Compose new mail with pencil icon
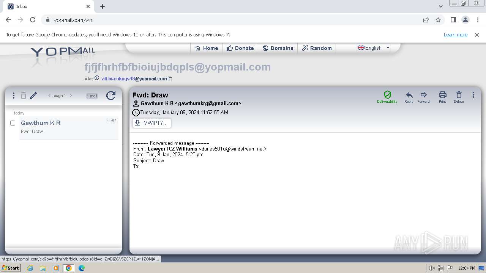 [x=33, y=96]
